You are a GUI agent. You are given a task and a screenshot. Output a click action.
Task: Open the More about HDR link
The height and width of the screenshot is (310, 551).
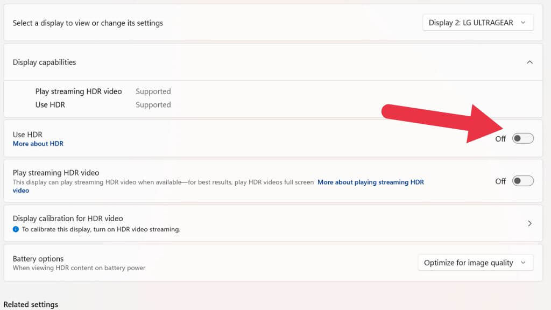pos(38,144)
